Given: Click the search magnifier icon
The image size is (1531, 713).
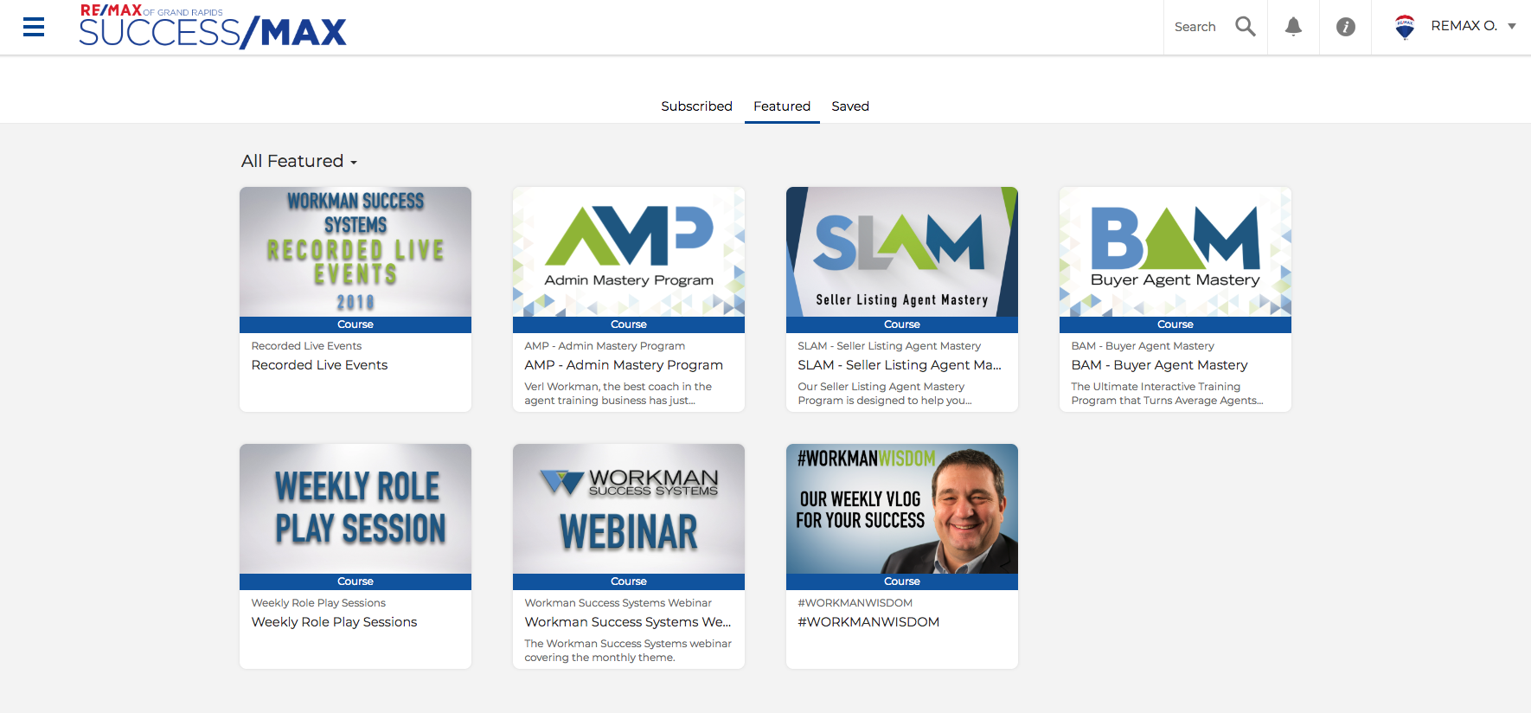Looking at the screenshot, I should coord(1245,27).
